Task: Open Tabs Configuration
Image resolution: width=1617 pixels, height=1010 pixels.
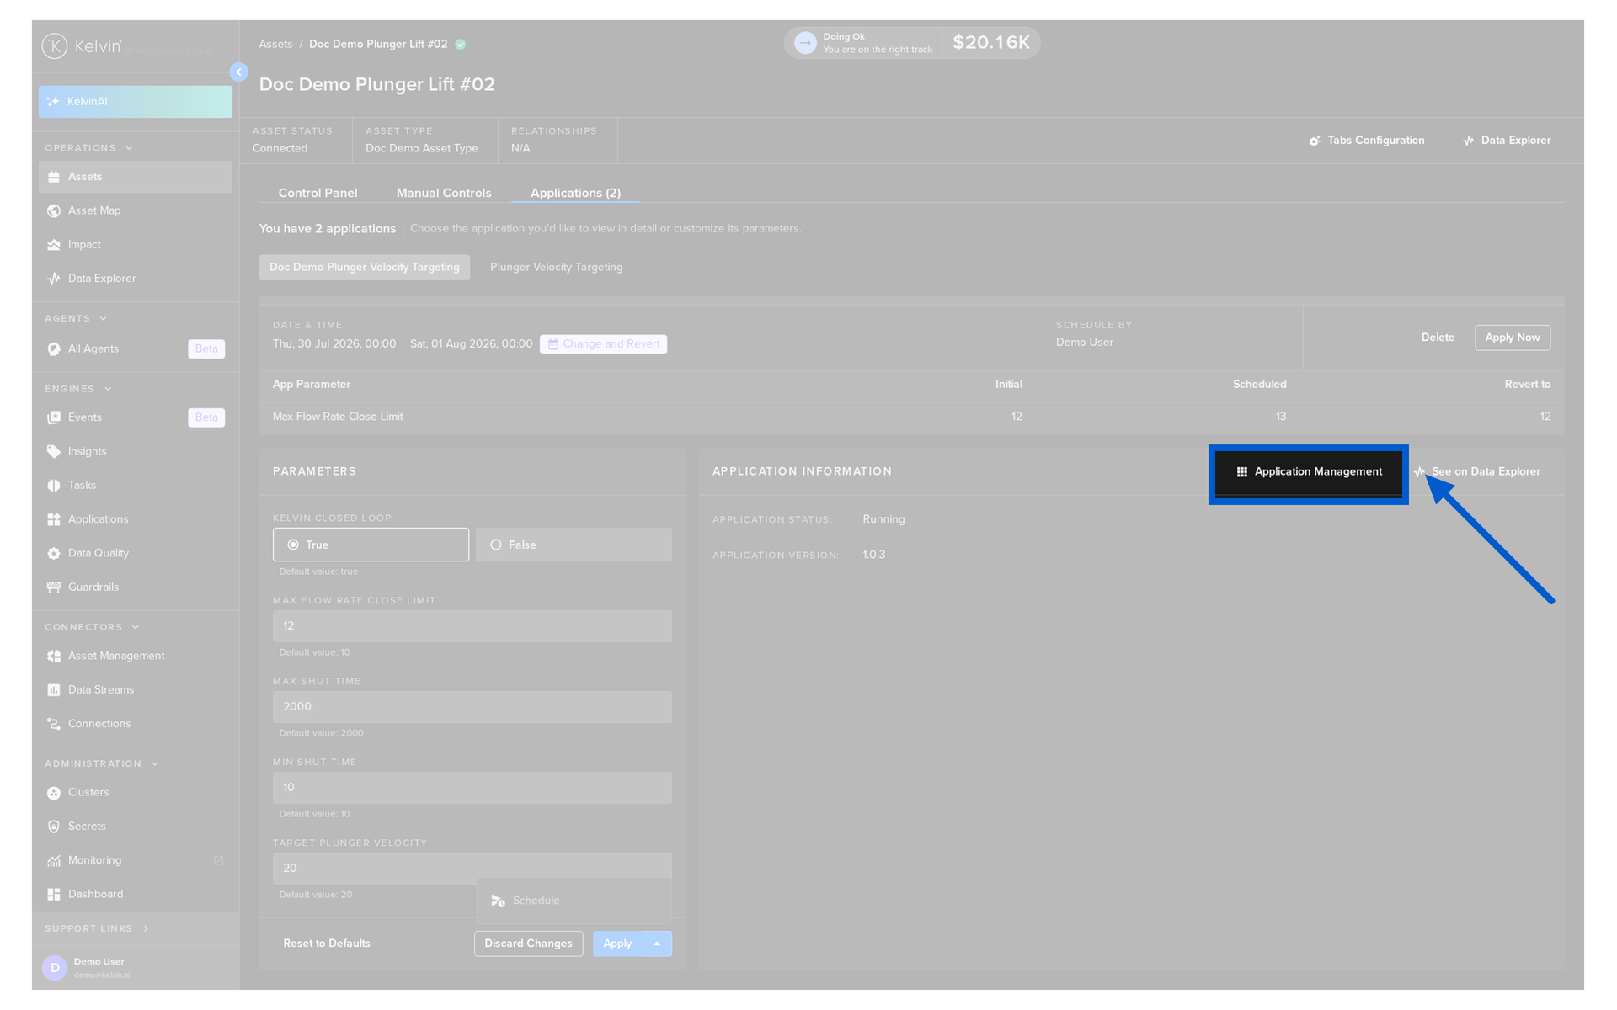Action: (1367, 141)
